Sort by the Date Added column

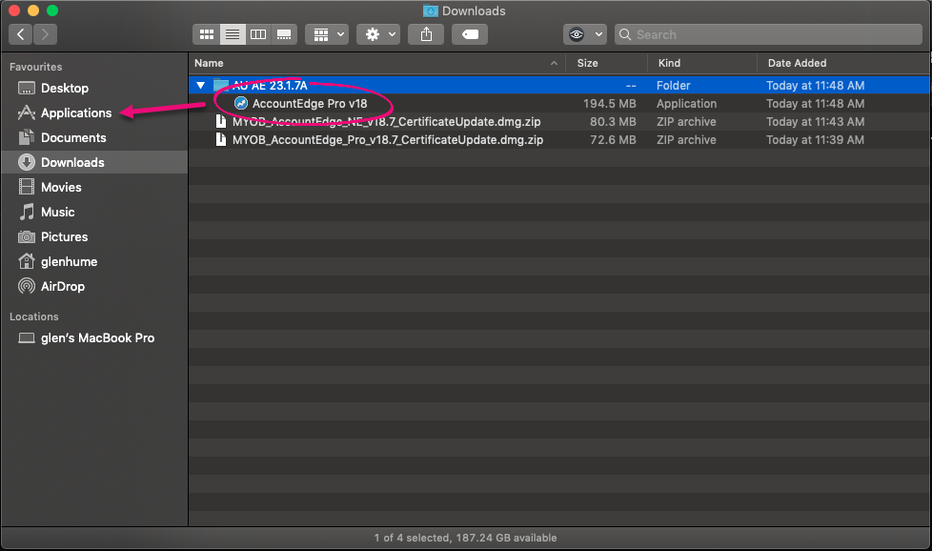point(798,63)
